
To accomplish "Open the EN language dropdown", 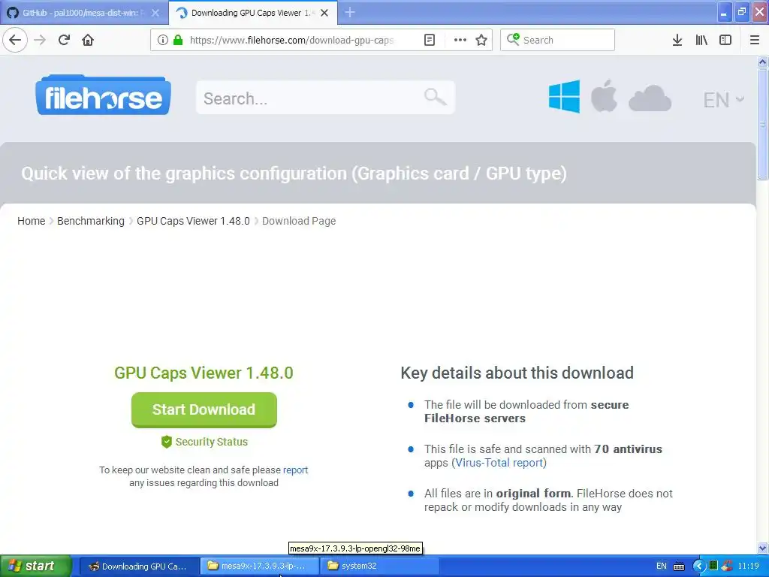I will [723, 100].
